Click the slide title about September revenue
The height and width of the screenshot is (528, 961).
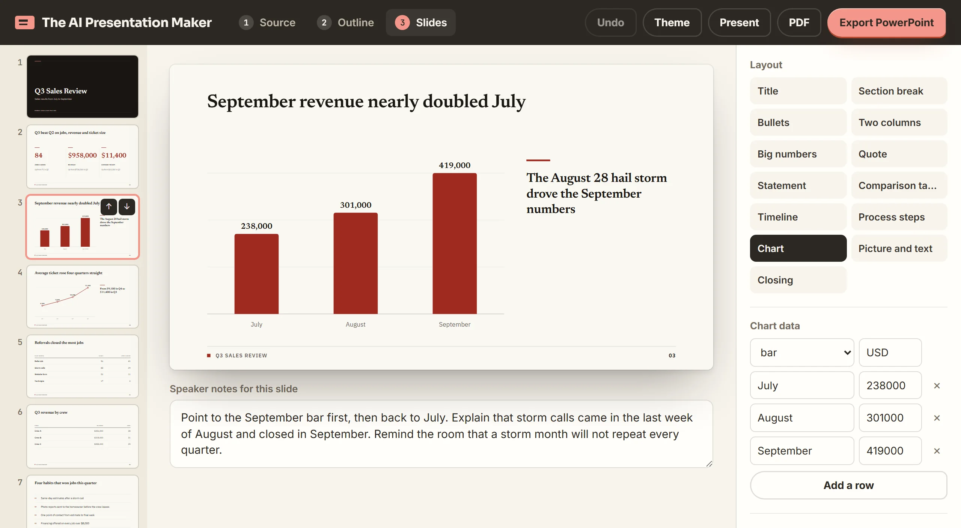tap(366, 101)
